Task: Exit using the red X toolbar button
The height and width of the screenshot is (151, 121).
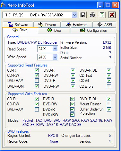Action: [112, 15]
